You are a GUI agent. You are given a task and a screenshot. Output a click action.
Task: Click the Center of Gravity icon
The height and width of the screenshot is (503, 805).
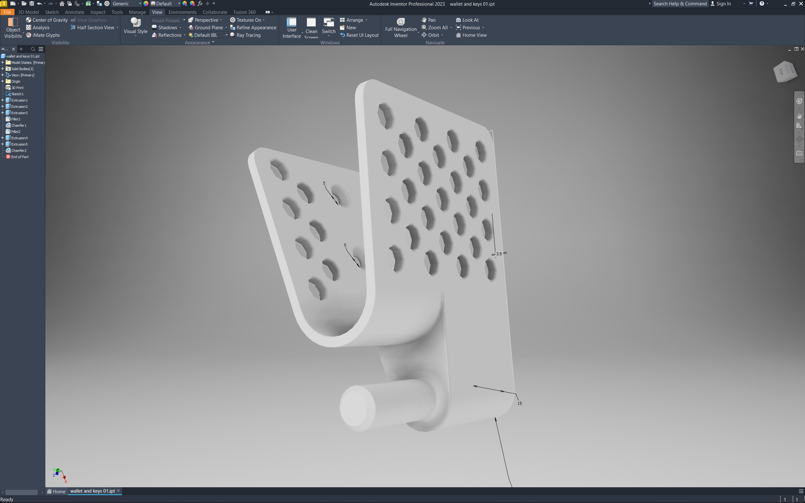pyautogui.click(x=29, y=20)
